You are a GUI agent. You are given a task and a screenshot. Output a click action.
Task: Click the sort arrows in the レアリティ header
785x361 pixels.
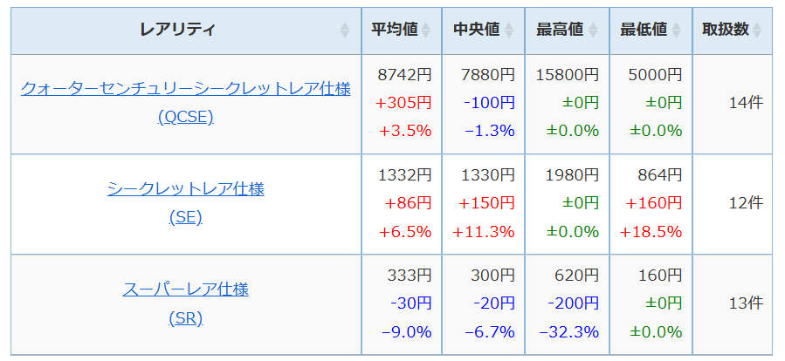pyautogui.click(x=345, y=31)
